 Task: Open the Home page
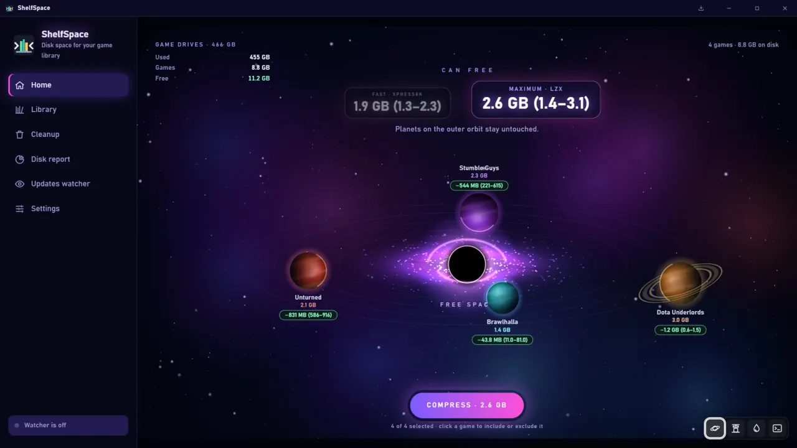pos(68,85)
